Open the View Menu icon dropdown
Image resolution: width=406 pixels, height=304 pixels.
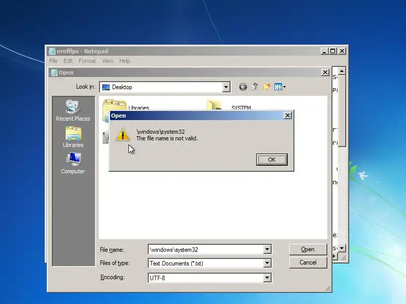tap(280, 87)
